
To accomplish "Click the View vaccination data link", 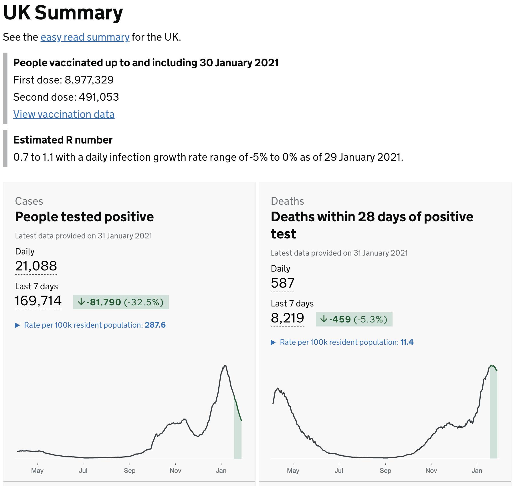I will pos(64,114).
